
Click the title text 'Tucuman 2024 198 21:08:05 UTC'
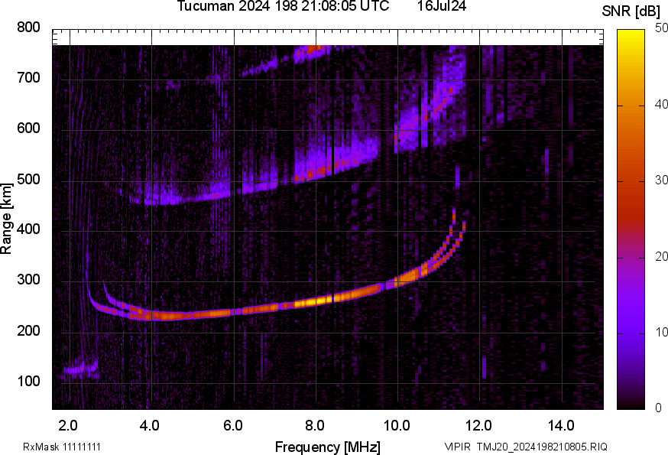[x=283, y=6]
